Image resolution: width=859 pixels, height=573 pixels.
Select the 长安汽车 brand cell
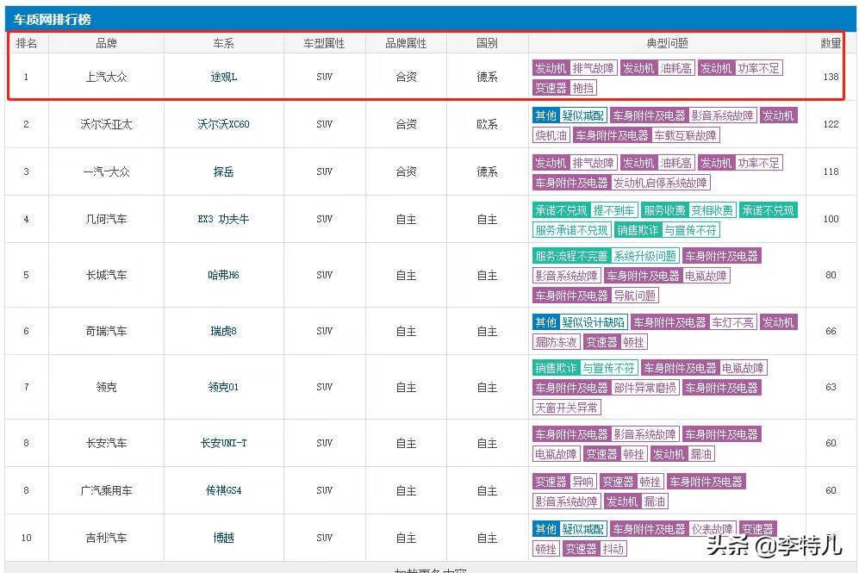pos(106,443)
